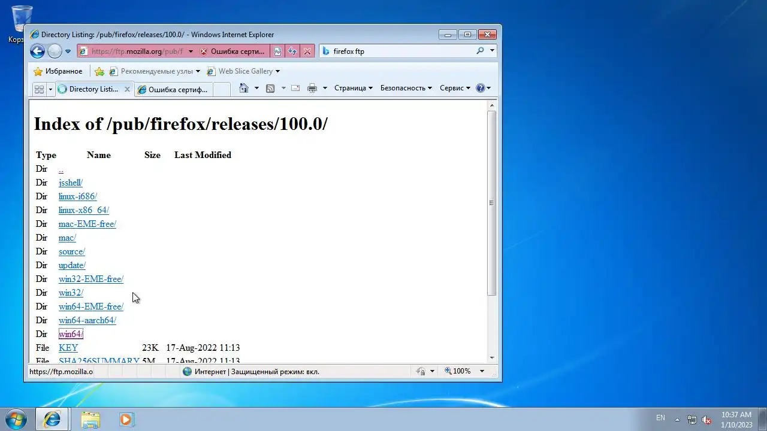767x431 pixels.
Task: Add page to favorites bar icon
Action: coord(99,71)
